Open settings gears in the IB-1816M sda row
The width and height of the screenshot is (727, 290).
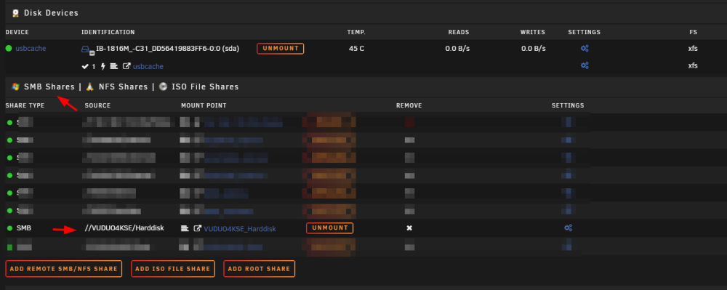tap(585, 48)
